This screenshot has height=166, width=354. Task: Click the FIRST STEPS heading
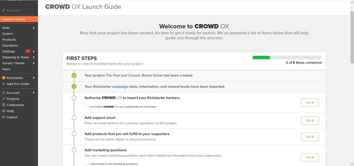(x=82, y=58)
